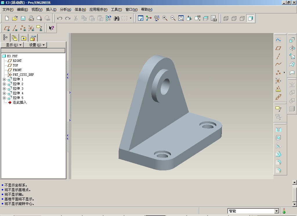Select the Coordinate System tool on right toolbar
Image resolution: width=297 pixels, height=216 pixels.
(278, 81)
